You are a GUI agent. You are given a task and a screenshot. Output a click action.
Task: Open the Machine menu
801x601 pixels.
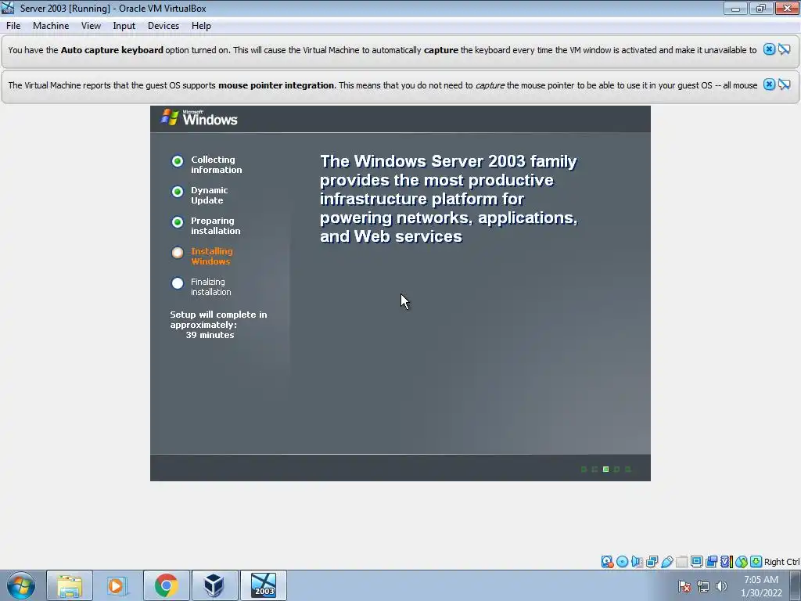(51, 26)
